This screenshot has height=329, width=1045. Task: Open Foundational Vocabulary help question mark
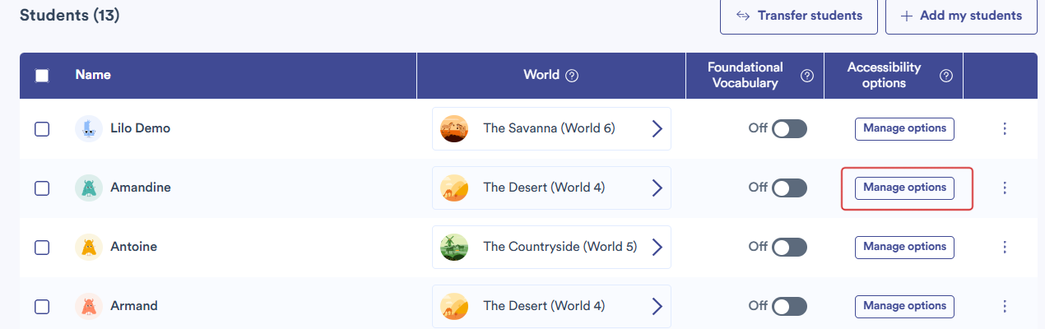pyautogui.click(x=807, y=76)
